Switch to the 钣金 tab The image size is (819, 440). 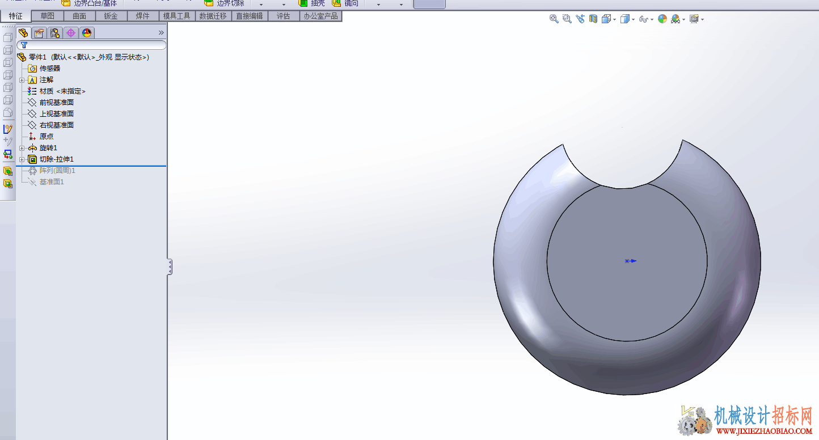[x=111, y=16]
